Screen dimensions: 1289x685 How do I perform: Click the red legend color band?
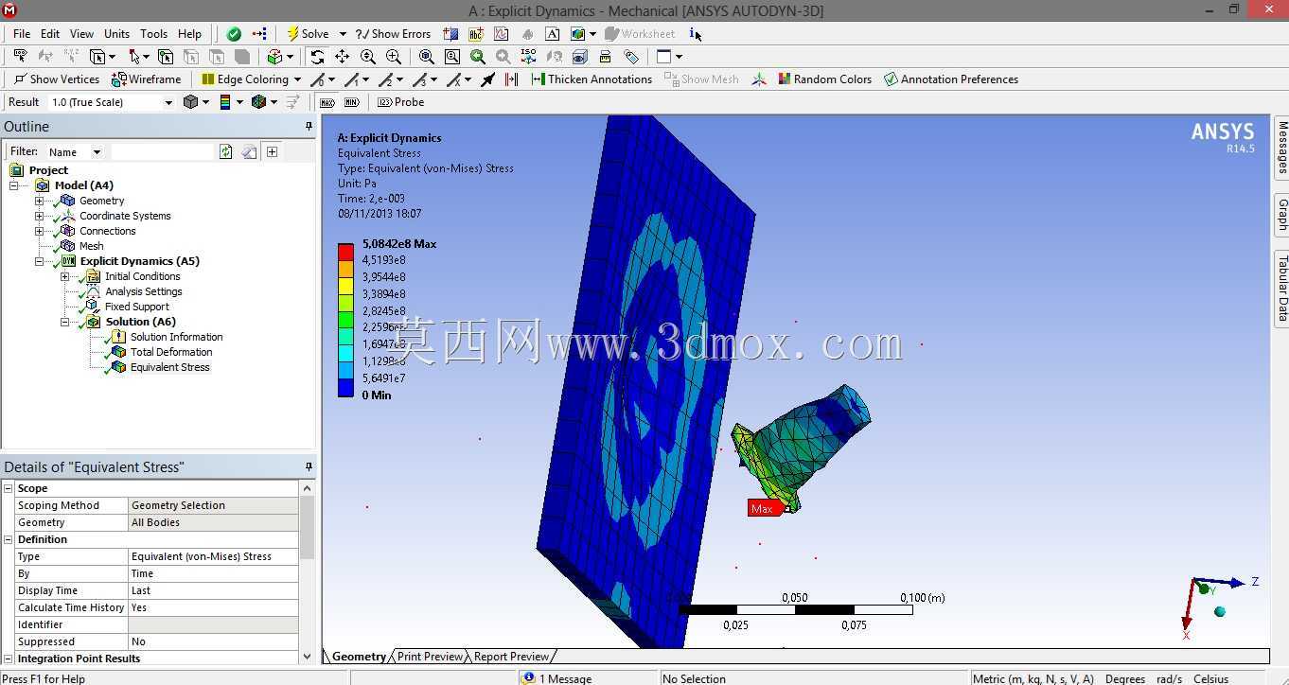pyautogui.click(x=345, y=252)
